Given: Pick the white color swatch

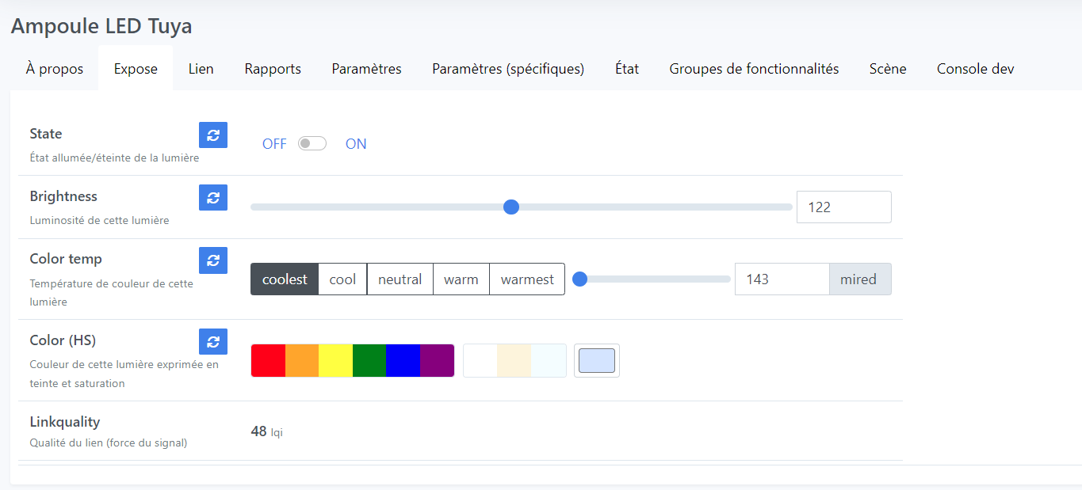Looking at the screenshot, I should coord(480,361).
